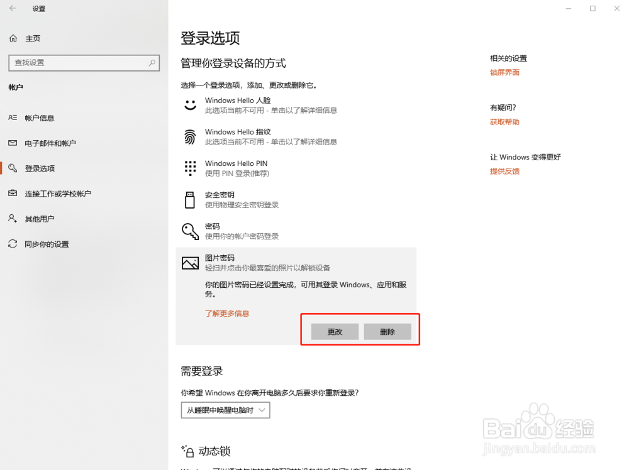Select the Windows Hello PIN option title
The height and width of the screenshot is (470, 629).
point(237,163)
